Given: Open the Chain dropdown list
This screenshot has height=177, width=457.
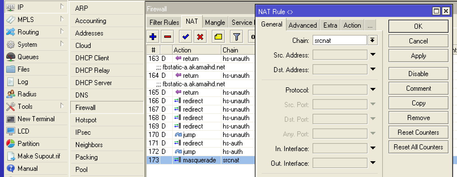Looking at the screenshot, I should (x=373, y=40).
